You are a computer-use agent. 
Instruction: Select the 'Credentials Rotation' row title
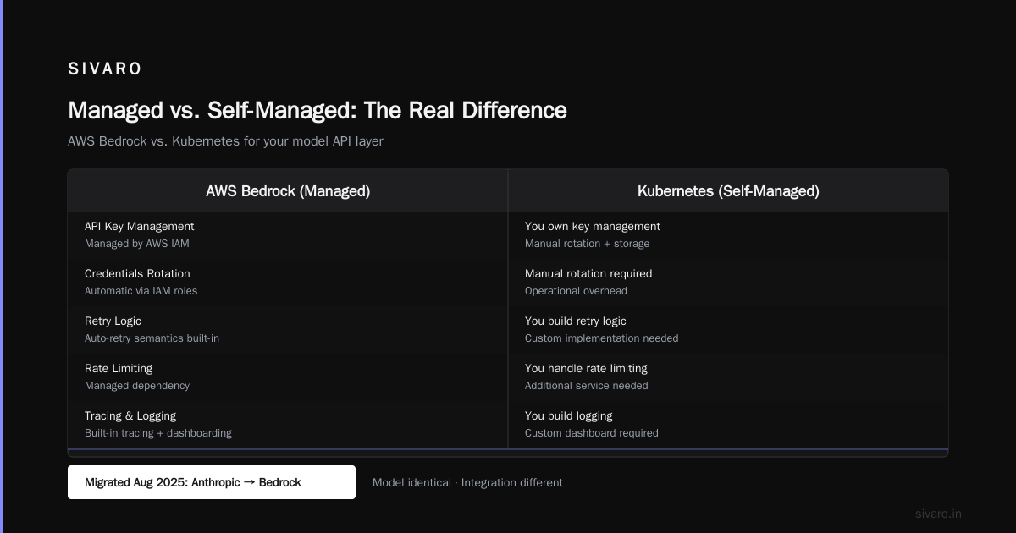click(x=137, y=273)
